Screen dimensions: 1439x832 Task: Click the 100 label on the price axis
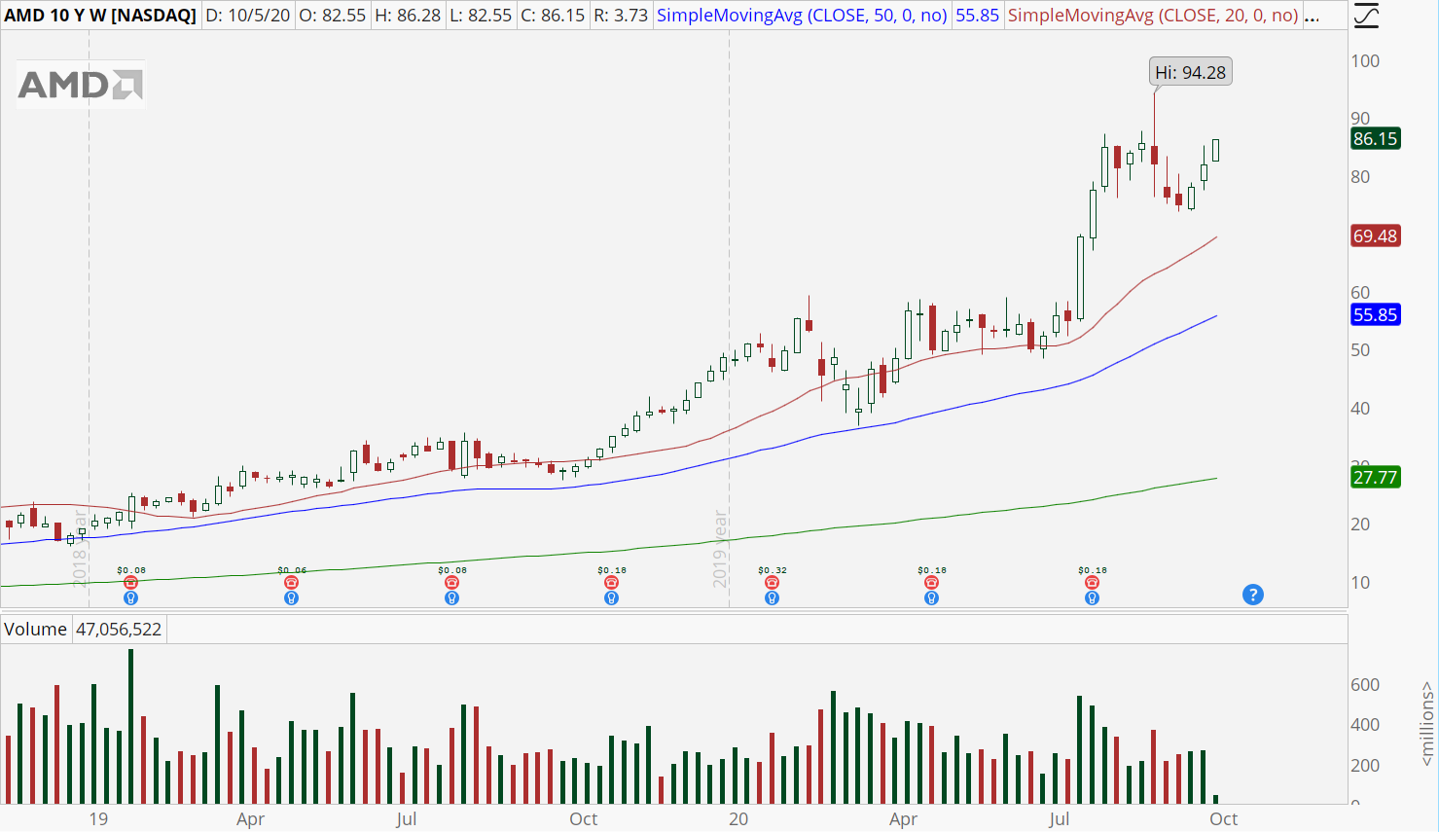[1365, 60]
